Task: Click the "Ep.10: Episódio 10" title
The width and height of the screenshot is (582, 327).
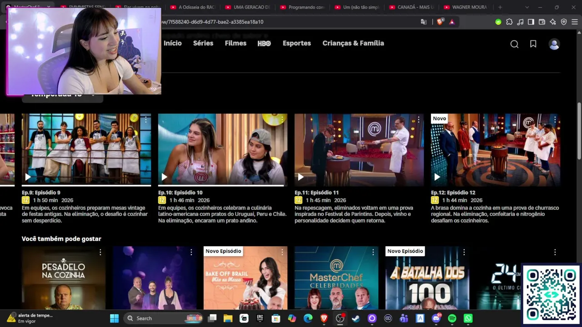Action: tap(181, 193)
